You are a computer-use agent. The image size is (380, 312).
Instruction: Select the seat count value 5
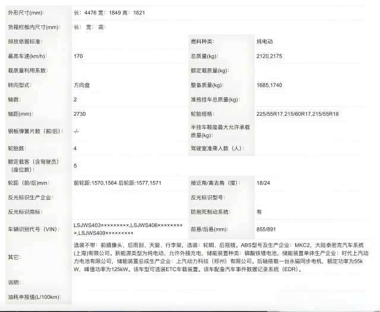(75, 166)
